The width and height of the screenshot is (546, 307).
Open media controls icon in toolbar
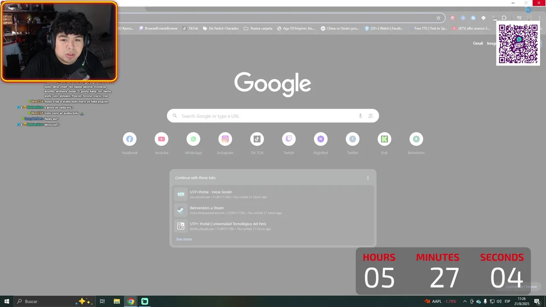(519, 18)
